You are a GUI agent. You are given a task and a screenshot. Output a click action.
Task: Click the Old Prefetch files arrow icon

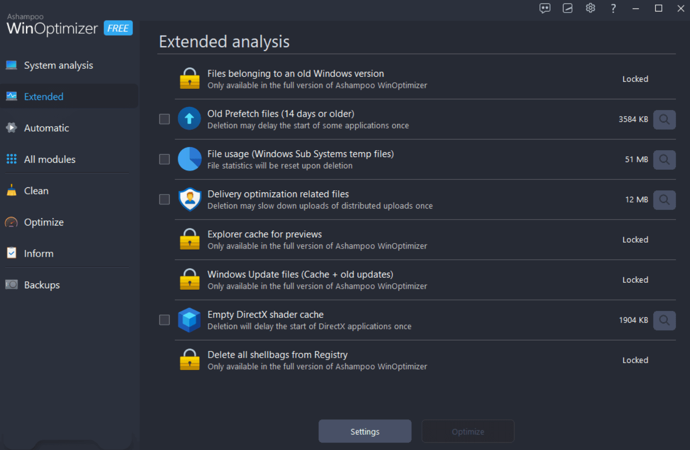tap(189, 119)
